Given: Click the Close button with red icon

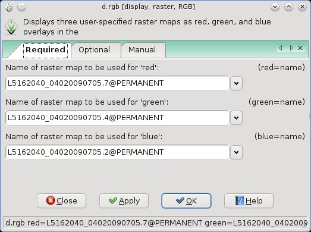Looking at the screenshot, I should [x=61, y=201].
